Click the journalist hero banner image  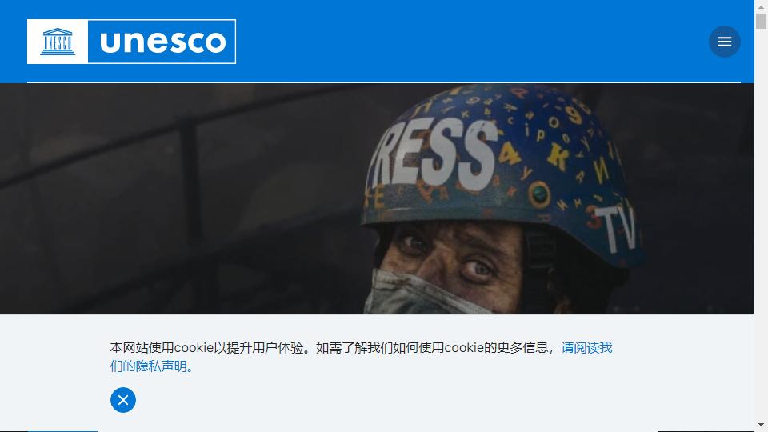click(x=377, y=199)
